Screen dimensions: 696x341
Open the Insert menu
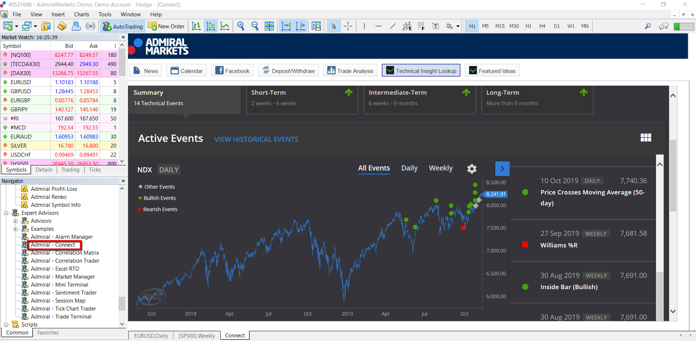pos(58,15)
